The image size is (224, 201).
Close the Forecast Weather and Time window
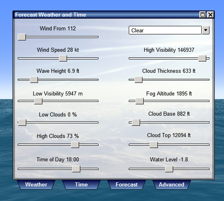(210, 15)
